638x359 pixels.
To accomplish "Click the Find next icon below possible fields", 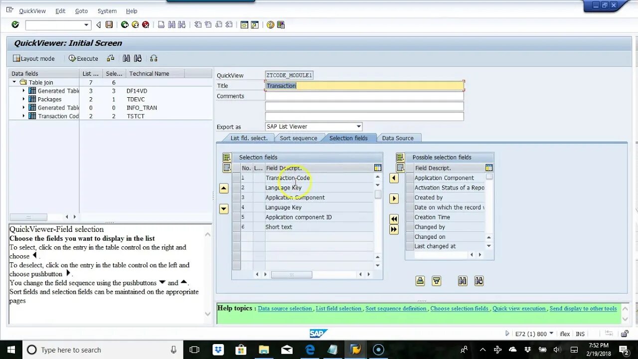I will click(x=479, y=281).
